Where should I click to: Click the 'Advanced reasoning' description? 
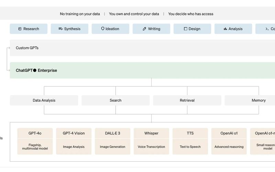tap(229, 147)
